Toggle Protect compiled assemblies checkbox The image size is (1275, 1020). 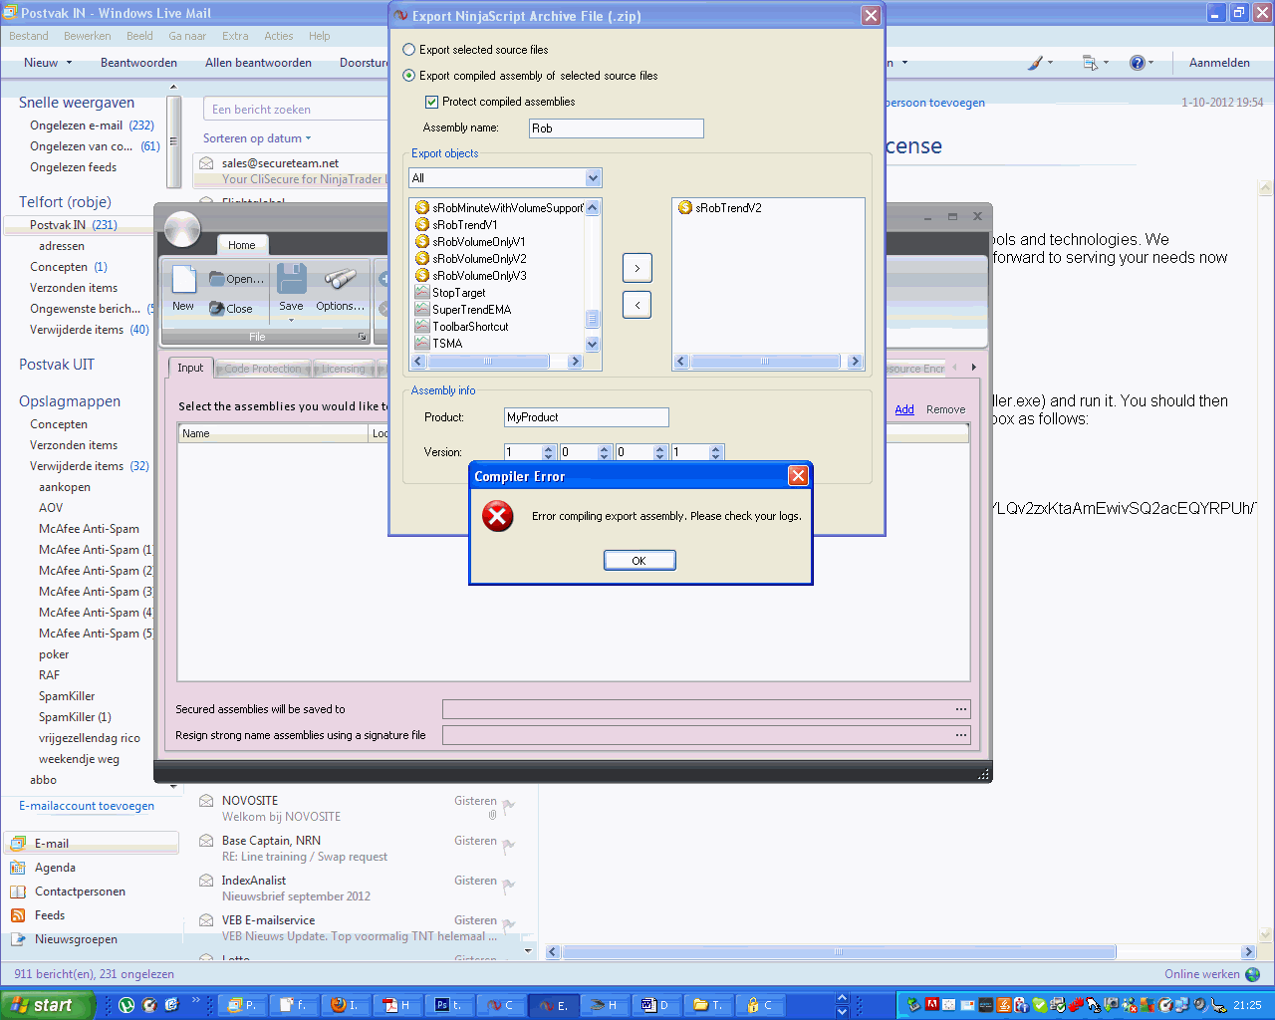click(x=432, y=102)
